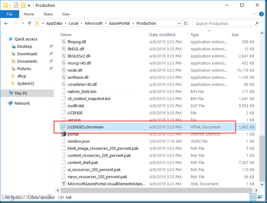Sort by the Date modified column
Image resolution: width=267 pixels, height=203 pixels.
[162, 35]
